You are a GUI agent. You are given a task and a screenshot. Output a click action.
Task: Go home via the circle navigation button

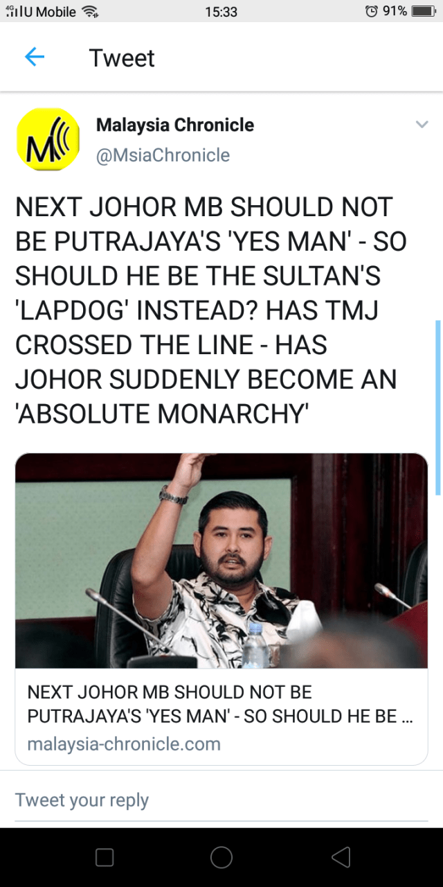click(x=221, y=857)
